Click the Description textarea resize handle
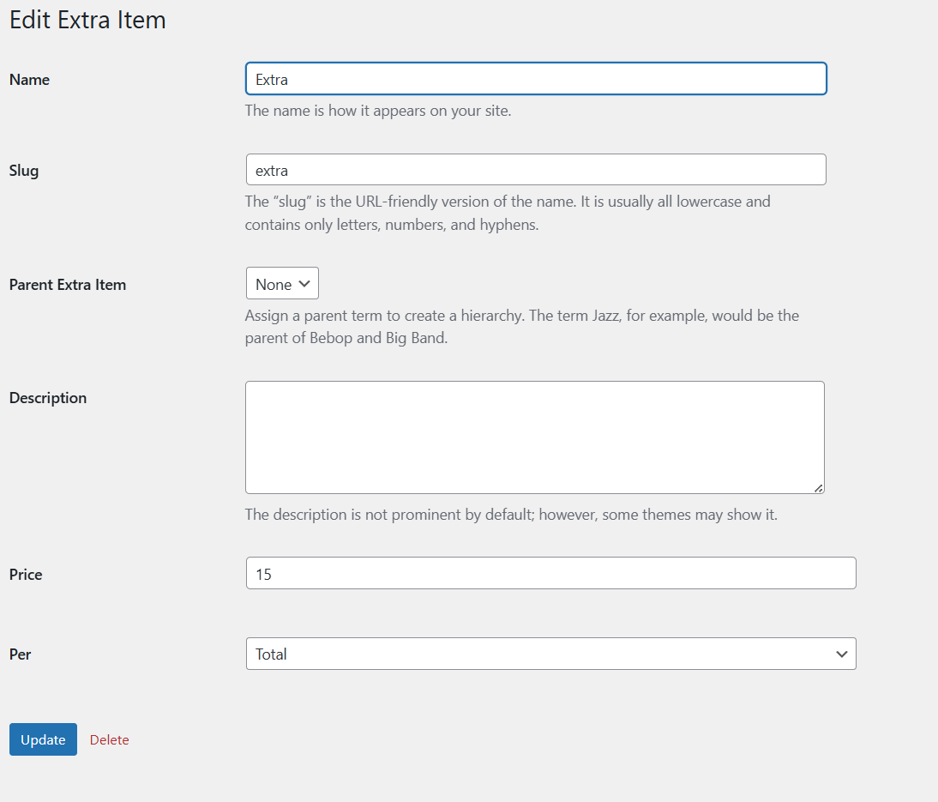Image resolution: width=938 pixels, height=802 pixels. coord(819,488)
